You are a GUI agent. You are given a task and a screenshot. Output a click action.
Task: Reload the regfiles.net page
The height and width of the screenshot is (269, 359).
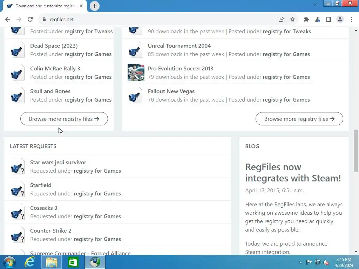(x=30, y=20)
